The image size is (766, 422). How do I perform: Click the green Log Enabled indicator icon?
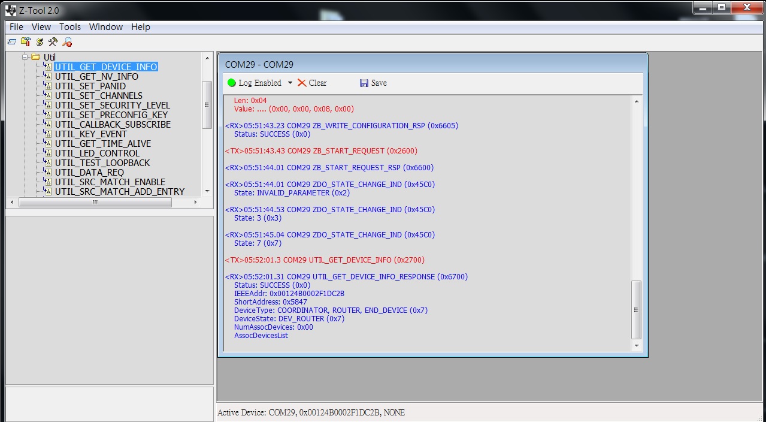click(232, 83)
